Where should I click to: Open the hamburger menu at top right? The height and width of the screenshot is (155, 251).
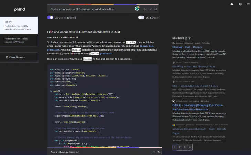click(248, 4)
